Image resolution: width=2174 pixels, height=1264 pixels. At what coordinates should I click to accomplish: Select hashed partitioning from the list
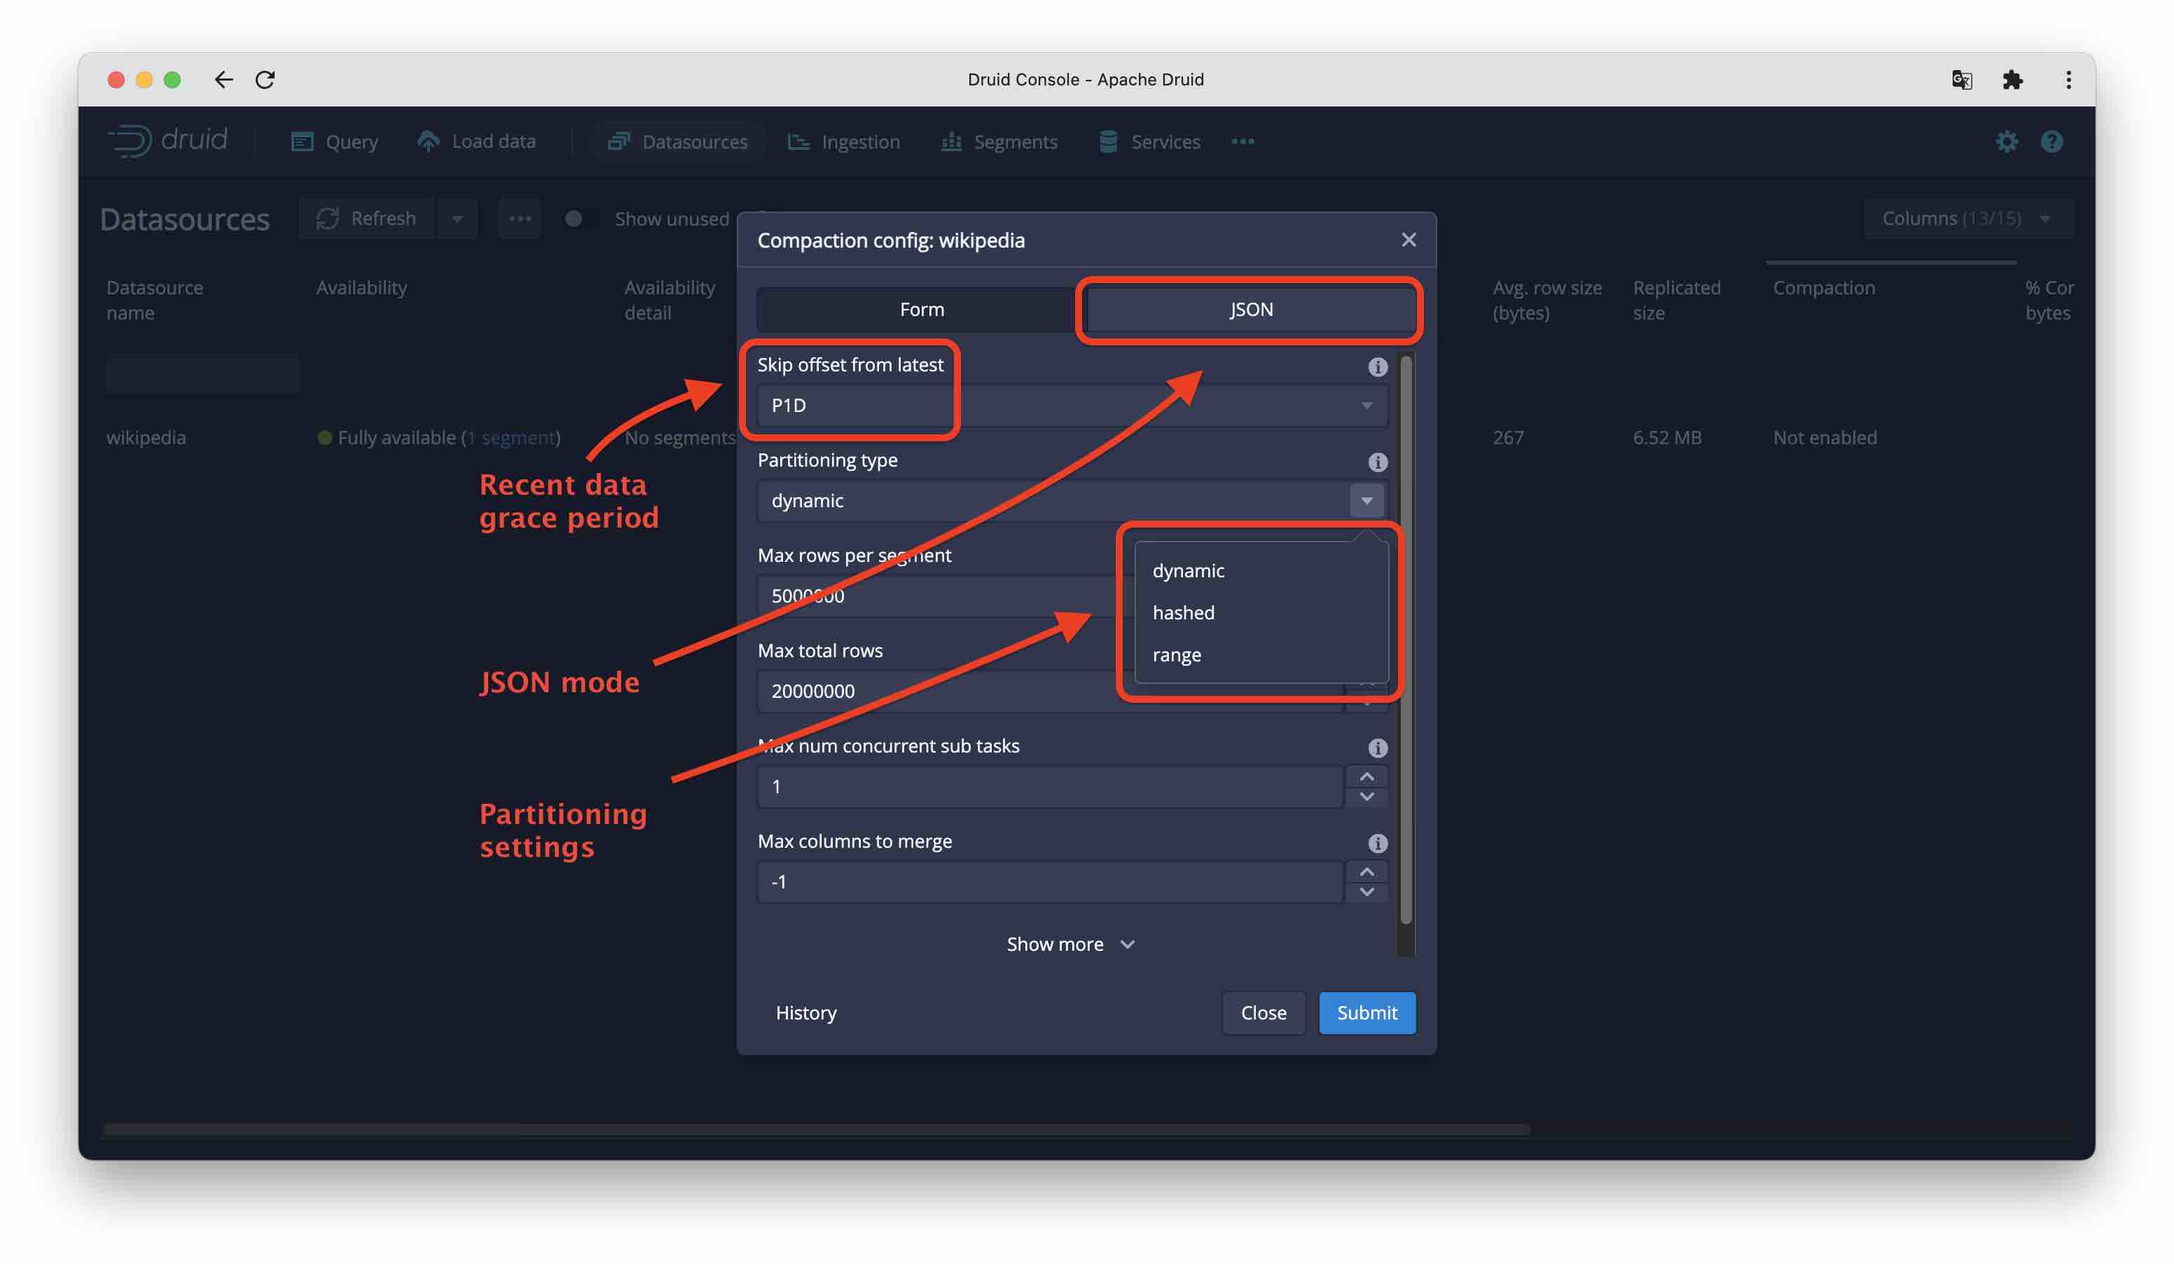click(1183, 612)
